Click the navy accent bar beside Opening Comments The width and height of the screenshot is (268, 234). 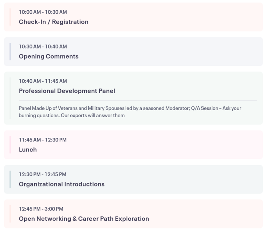coord(10,52)
